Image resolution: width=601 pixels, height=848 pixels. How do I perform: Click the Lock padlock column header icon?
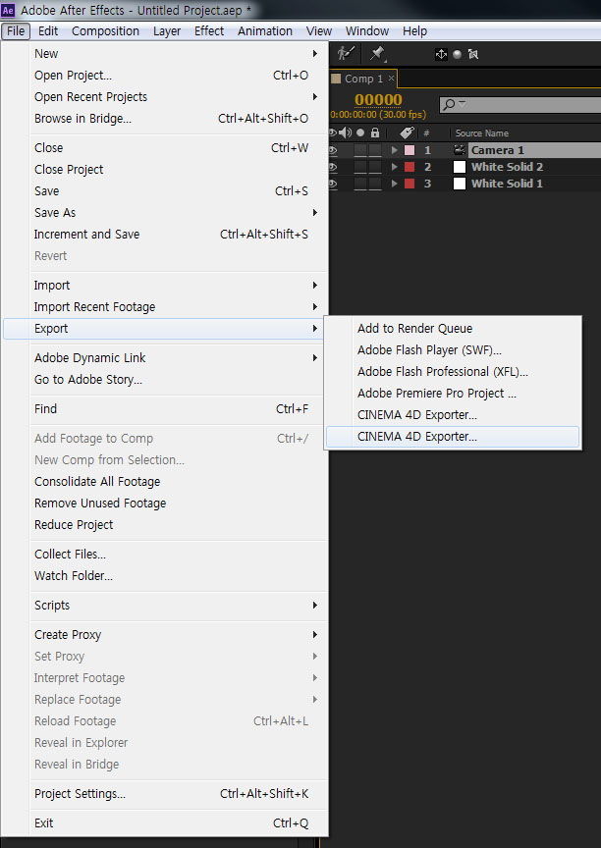(375, 132)
